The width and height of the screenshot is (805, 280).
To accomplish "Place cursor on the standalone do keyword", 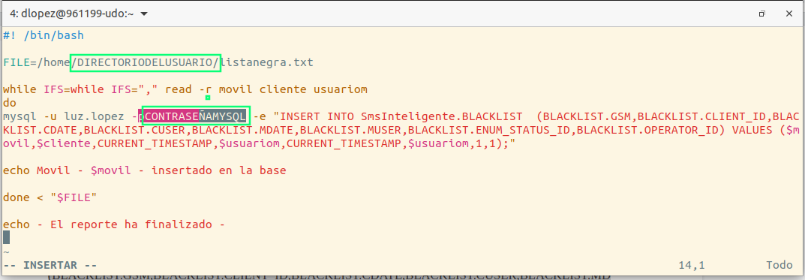I will pos(10,103).
